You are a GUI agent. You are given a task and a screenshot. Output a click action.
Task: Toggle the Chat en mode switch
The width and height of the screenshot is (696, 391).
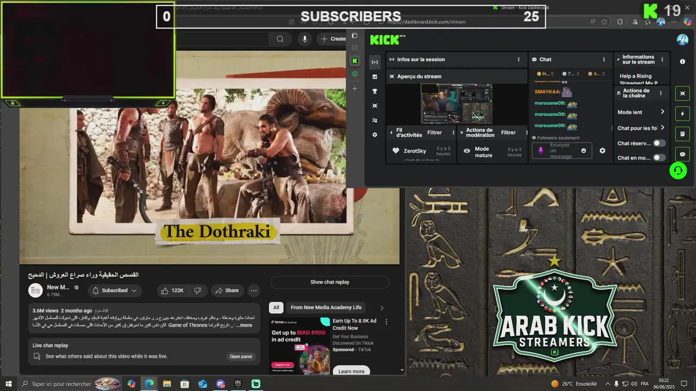coord(659,157)
